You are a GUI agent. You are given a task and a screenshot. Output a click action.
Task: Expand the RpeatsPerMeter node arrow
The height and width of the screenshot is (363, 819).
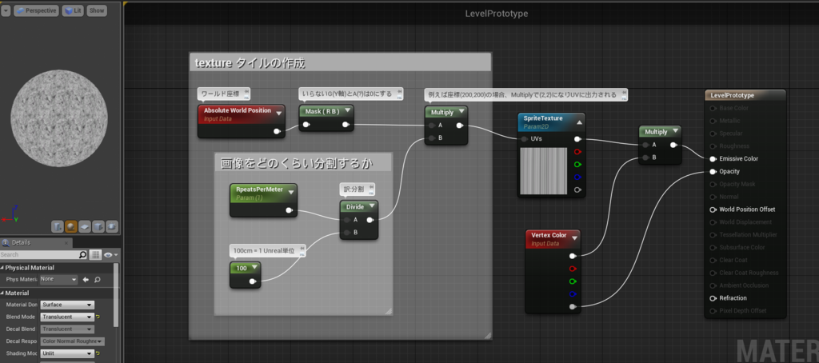[291, 192]
